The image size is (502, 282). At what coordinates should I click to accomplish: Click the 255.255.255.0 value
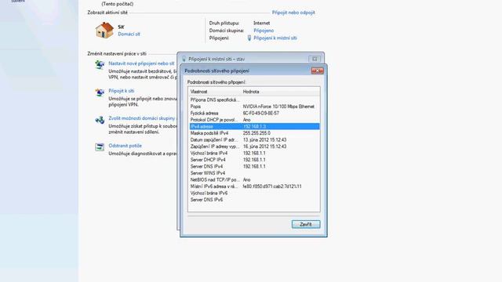click(256, 133)
